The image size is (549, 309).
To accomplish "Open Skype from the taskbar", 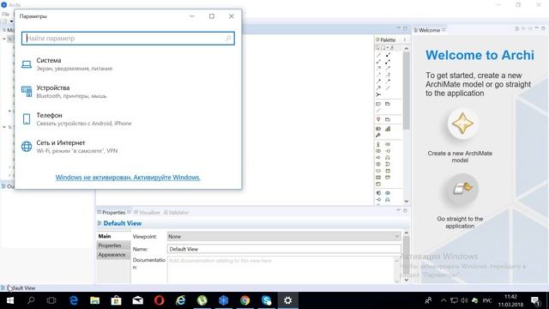I will [x=267, y=300].
